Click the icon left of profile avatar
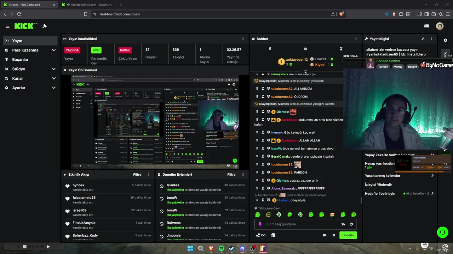This screenshot has width=453, height=254. [426, 26]
